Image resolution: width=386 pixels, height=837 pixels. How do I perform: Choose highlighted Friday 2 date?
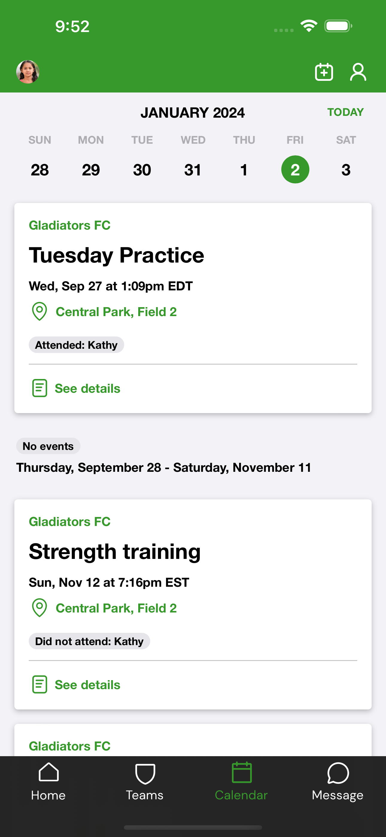(x=295, y=169)
